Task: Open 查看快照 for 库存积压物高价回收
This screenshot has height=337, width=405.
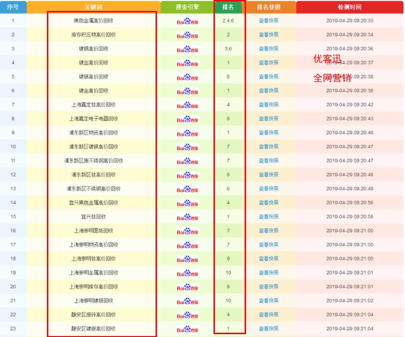Action: tap(269, 34)
